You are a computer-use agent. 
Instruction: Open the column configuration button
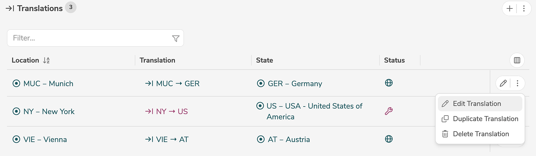tap(517, 60)
